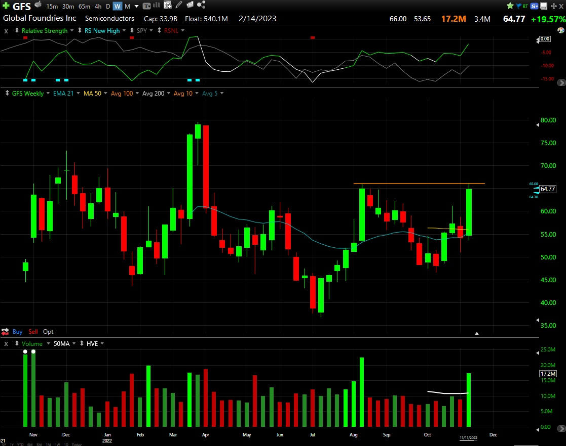566x446 pixels.
Task: Open the Avg 10 dropdown
Action: pos(197,93)
